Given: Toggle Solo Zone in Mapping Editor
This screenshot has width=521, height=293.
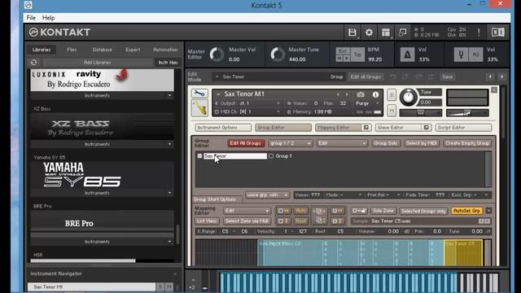Looking at the screenshot, I should tap(383, 211).
